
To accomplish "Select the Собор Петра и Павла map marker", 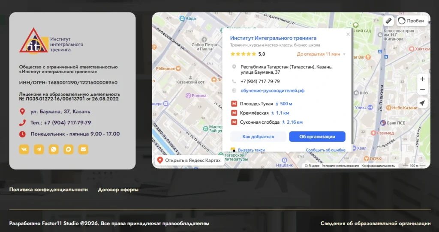I will pyautogui.click(x=204, y=40).
